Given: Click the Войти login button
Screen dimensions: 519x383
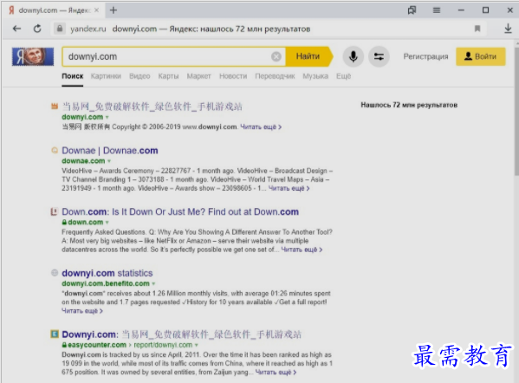Looking at the screenshot, I should pos(481,56).
